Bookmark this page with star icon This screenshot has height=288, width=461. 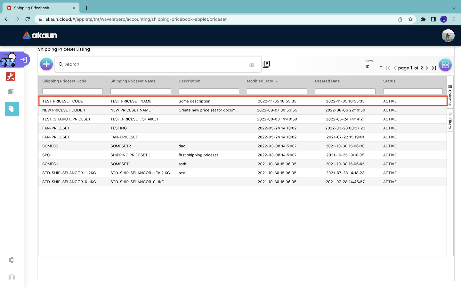(410, 19)
